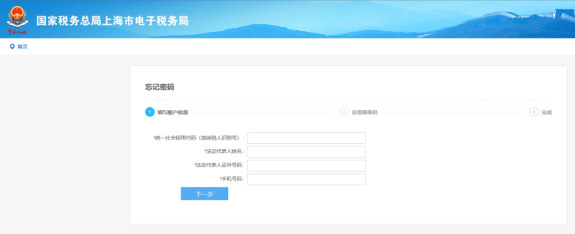Screen dimensions: 575x234
Task: Click the 统一社会信用代码（或纳税人识别号） label
Action: coord(199,138)
